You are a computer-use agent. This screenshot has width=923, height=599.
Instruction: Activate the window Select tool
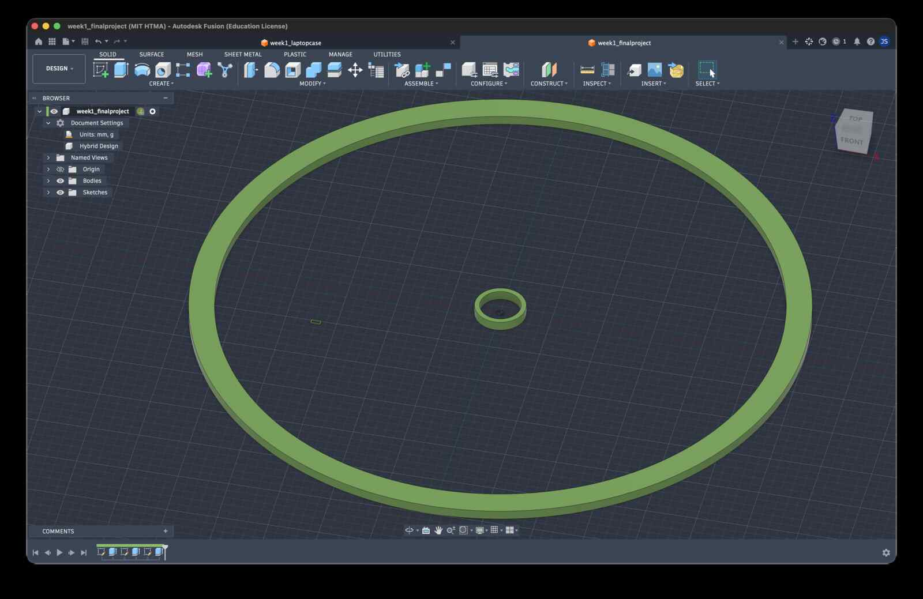tap(707, 70)
